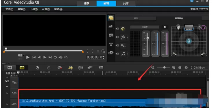Toggle repeat playback loop button
Screen dimensions: 212x108
pos(55,57)
